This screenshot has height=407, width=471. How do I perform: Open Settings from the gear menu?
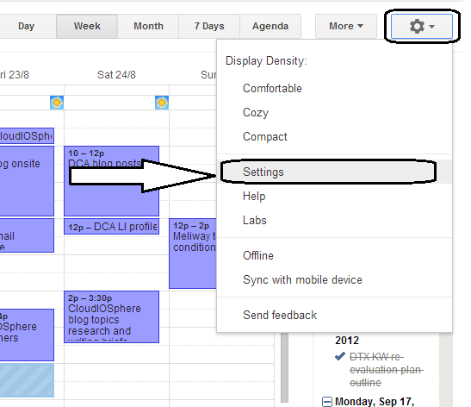[334, 172]
